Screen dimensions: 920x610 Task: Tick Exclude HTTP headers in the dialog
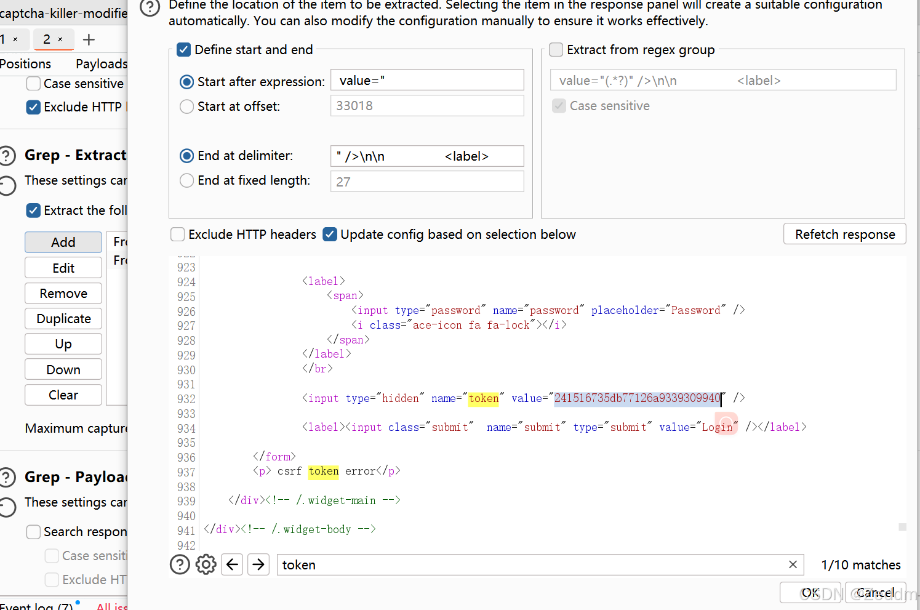click(x=177, y=235)
